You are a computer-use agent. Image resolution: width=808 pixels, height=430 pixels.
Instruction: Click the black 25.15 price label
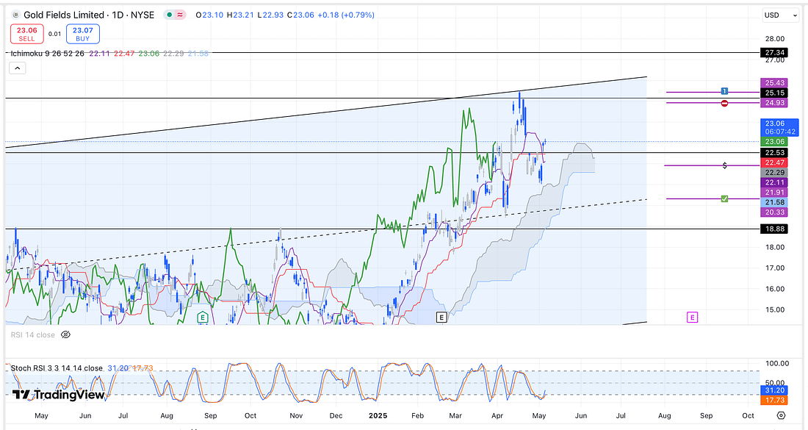click(774, 93)
